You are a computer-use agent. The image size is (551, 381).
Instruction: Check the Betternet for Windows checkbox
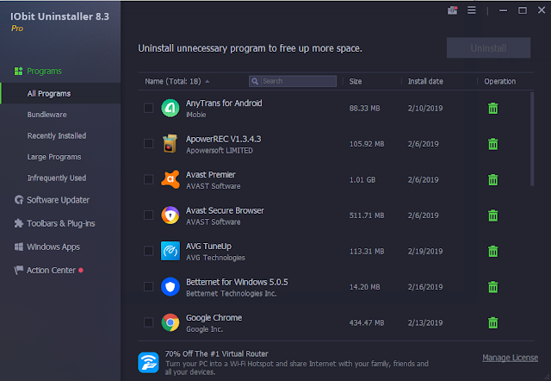(148, 287)
